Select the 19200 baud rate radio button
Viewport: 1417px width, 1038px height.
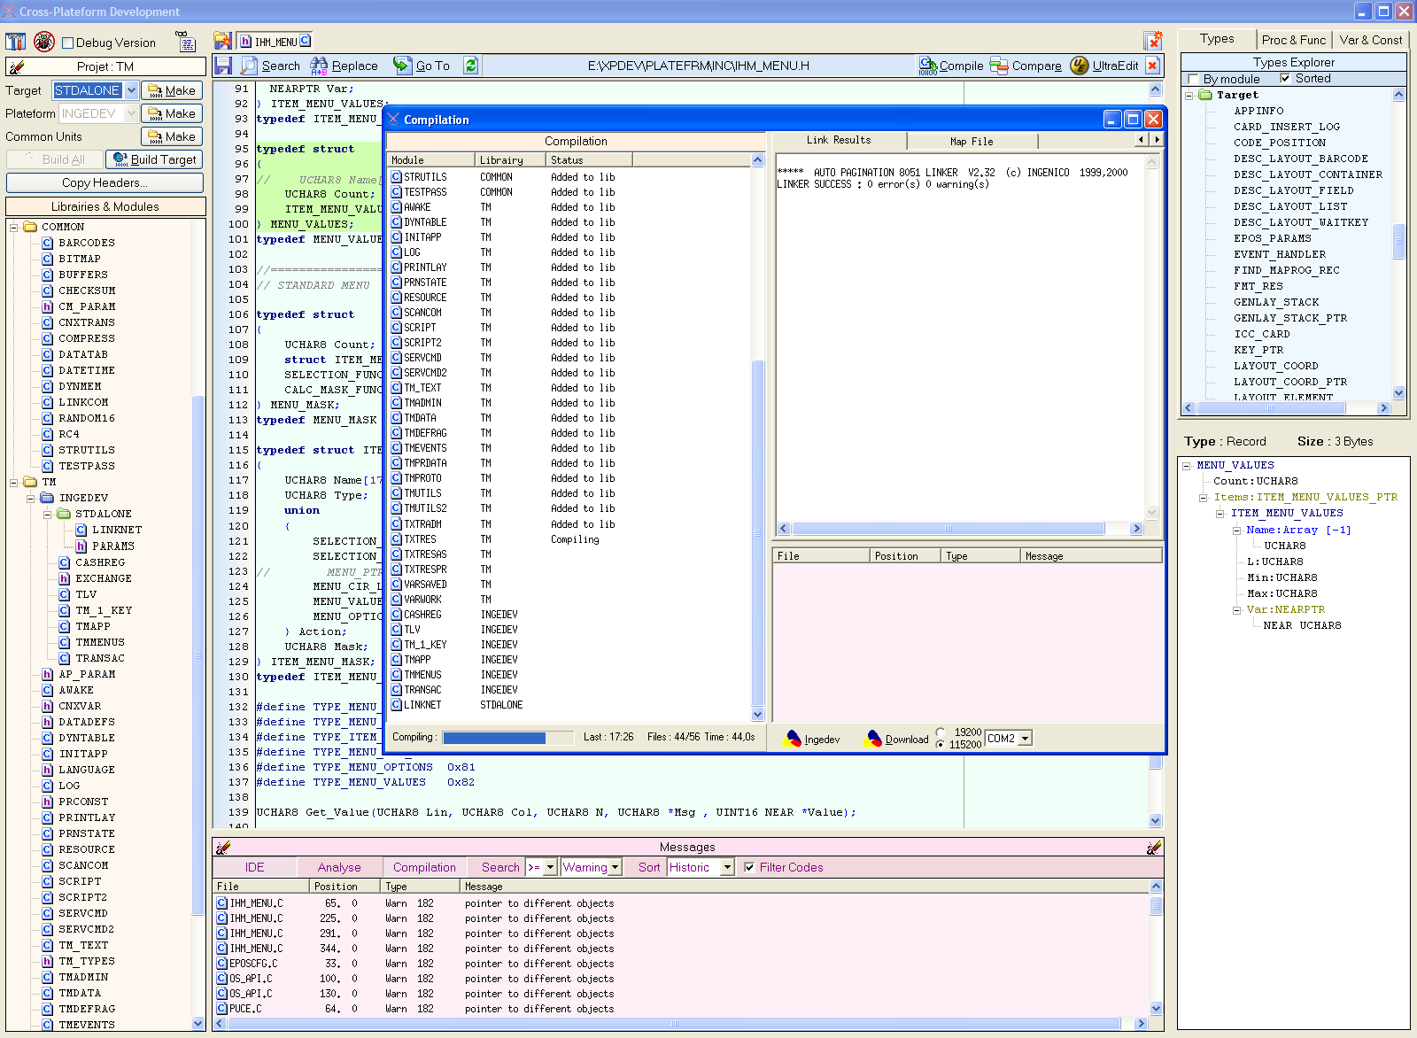941,732
